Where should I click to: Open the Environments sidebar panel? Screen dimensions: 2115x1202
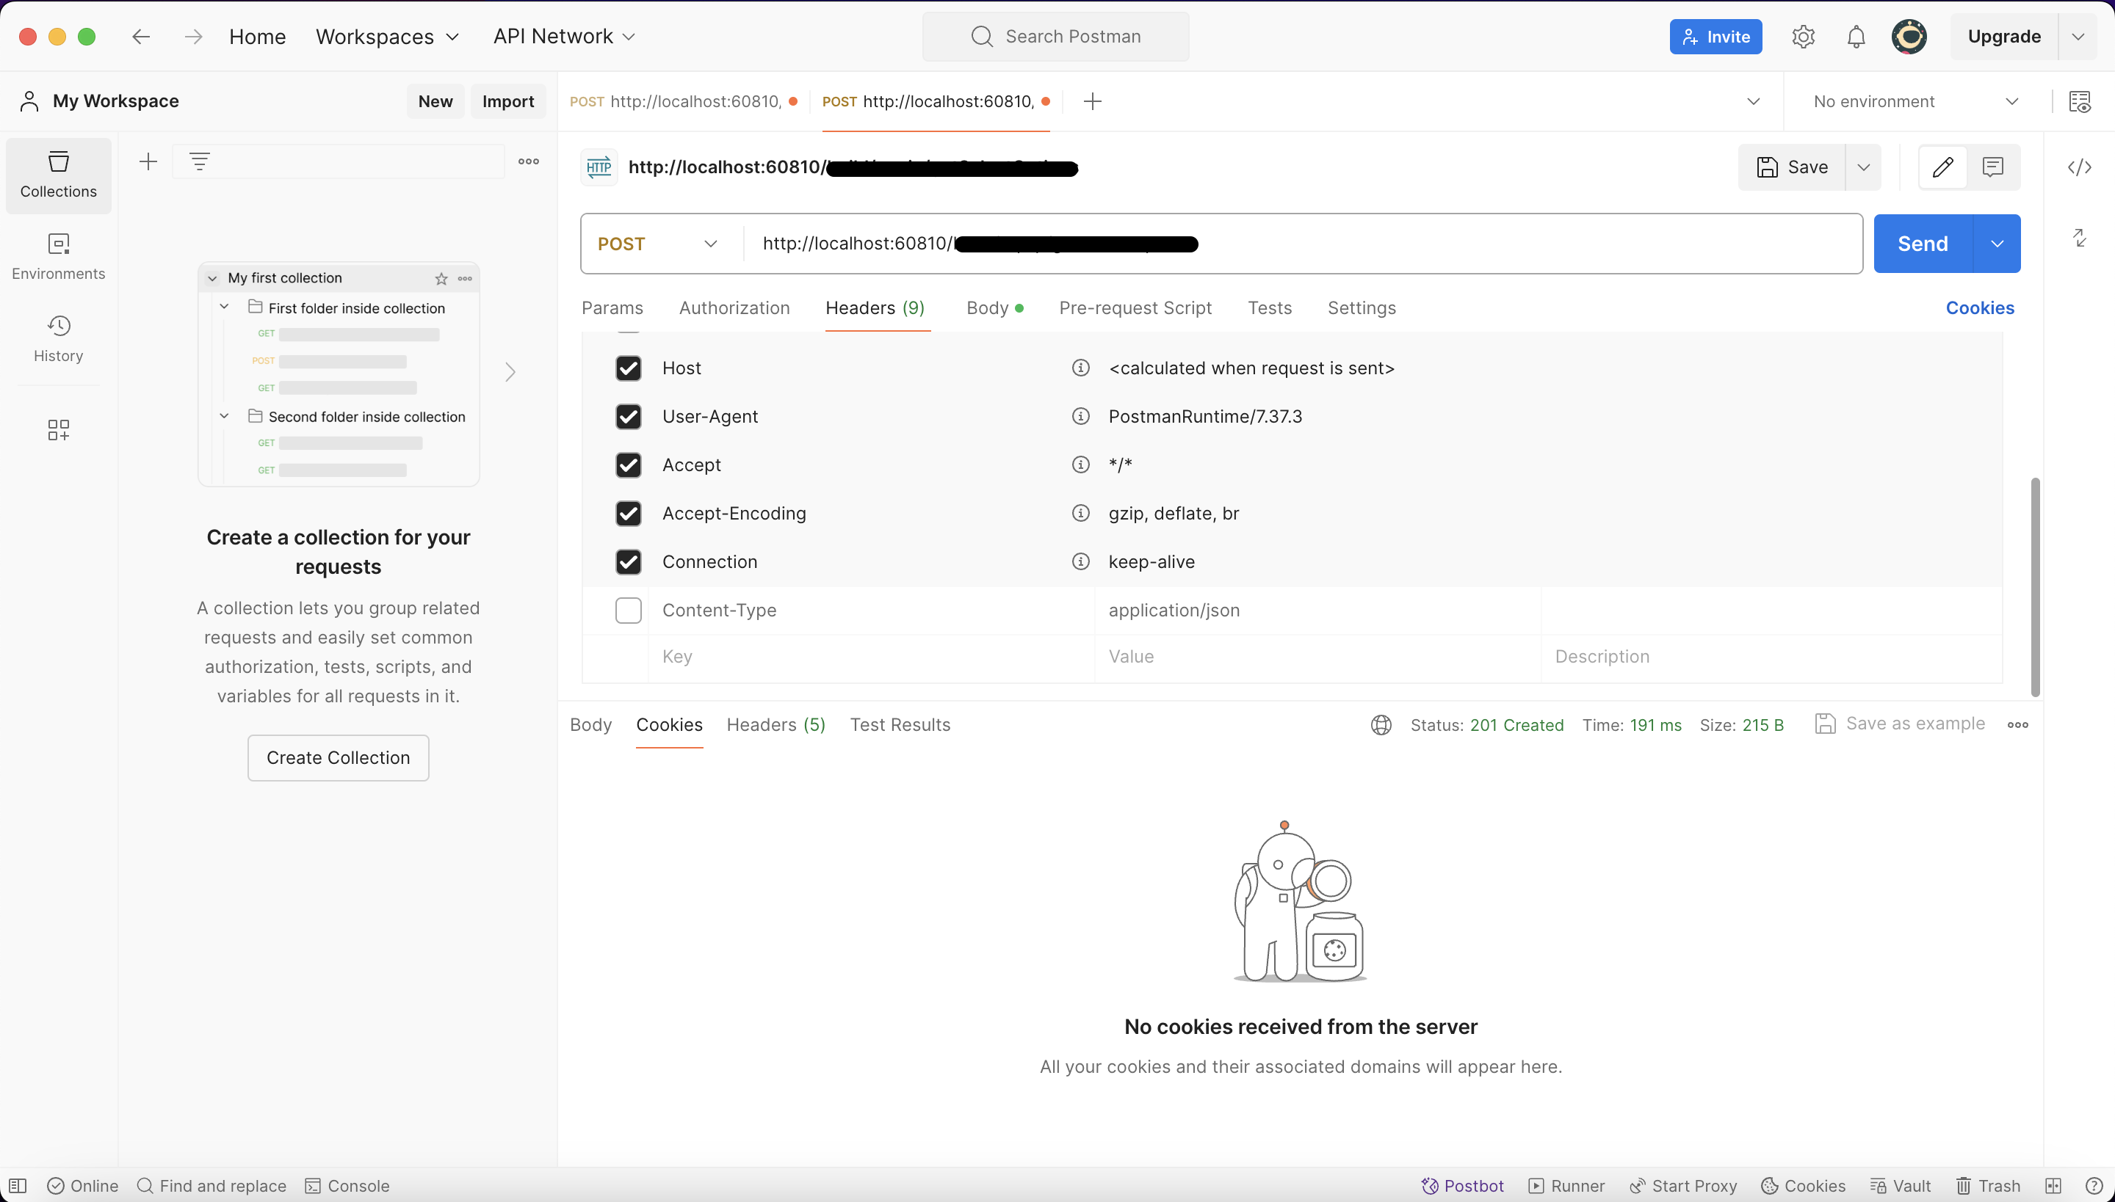(x=58, y=256)
